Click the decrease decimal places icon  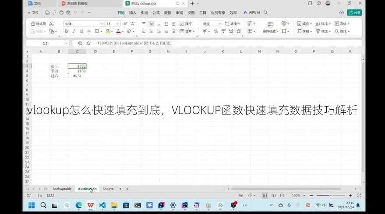[x=239, y=31]
